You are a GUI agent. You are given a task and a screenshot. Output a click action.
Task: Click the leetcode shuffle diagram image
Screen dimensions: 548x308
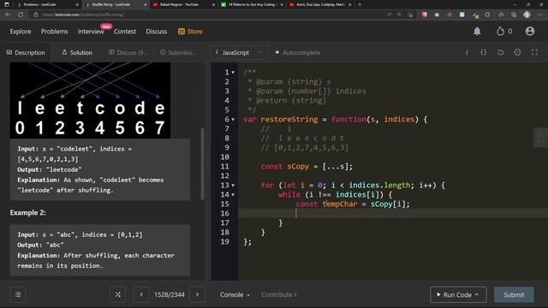coord(90,100)
